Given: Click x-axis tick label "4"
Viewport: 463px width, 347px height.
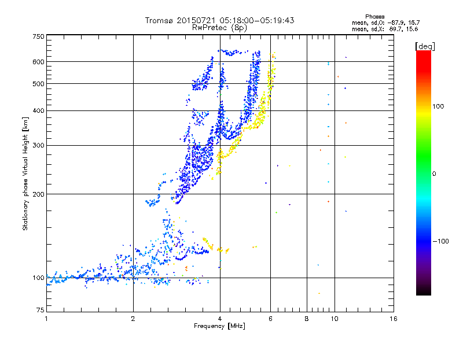Looking at the screenshot, I should [x=220, y=319].
